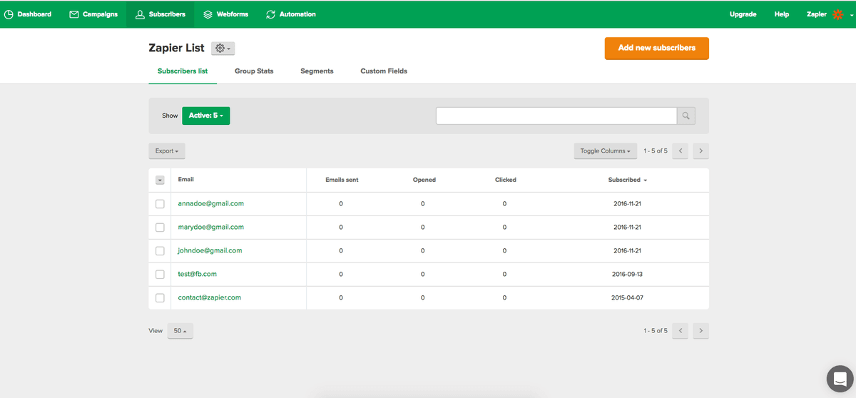Screen dimensions: 856x398
Task: Expand the Active: 5 filter dropdown
Action: click(x=206, y=116)
